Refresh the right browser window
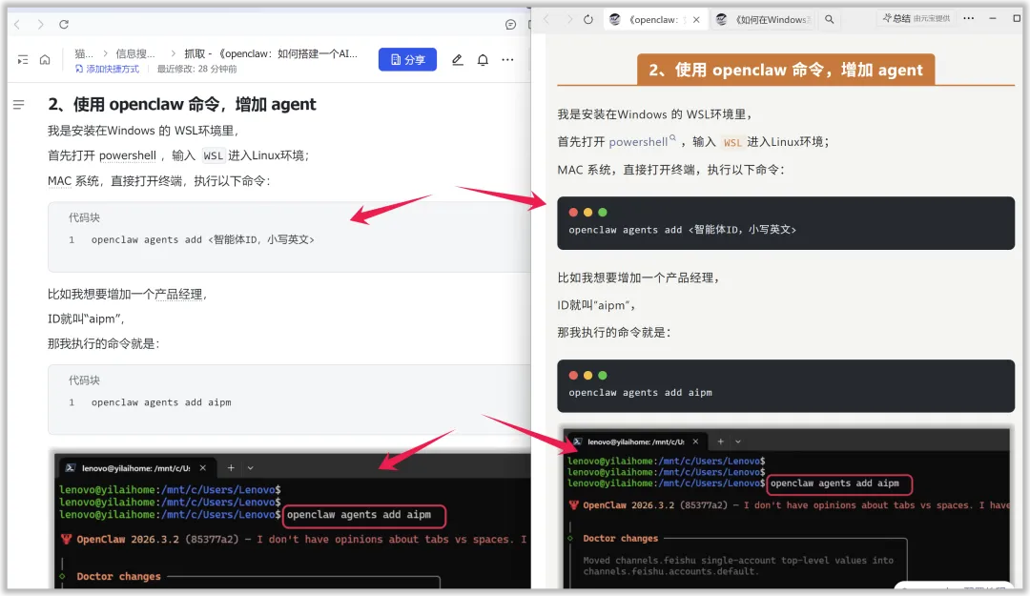The image size is (1030, 596). click(x=587, y=20)
